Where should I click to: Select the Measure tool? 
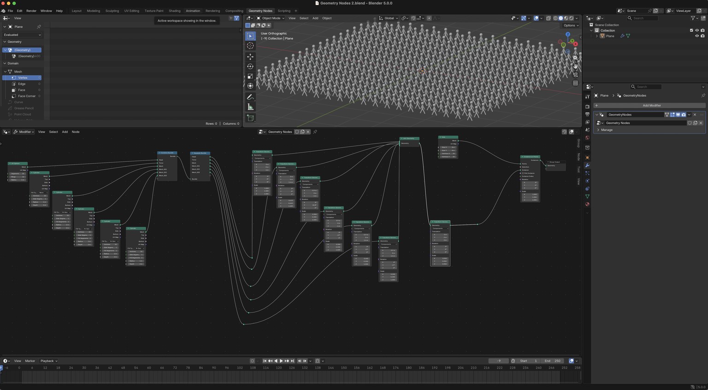pos(250,107)
